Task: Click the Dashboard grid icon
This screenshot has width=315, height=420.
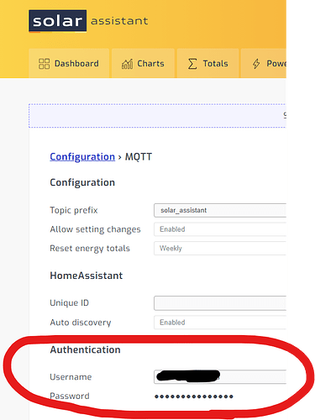Action: (x=44, y=64)
